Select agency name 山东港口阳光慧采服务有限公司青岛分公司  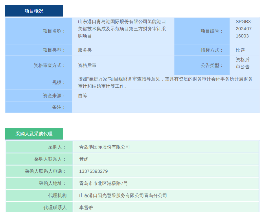pyautogui.click(x=123, y=196)
